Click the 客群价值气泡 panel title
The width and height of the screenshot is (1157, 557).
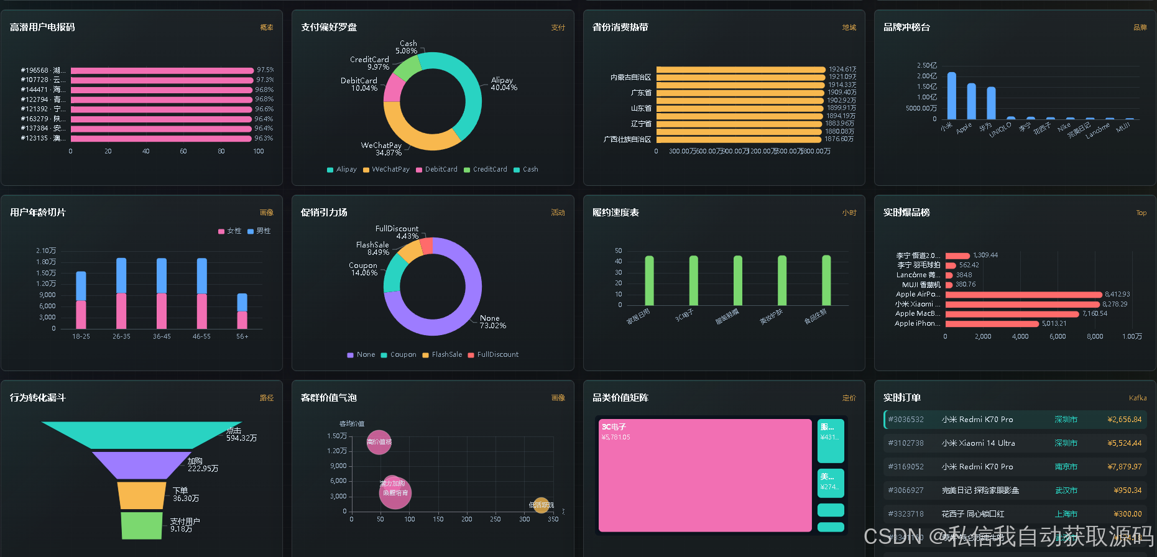tap(329, 398)
